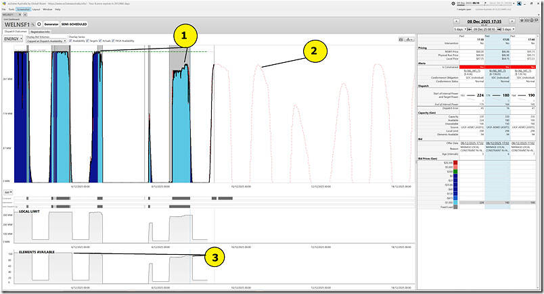The height and width of the screenshot is (294, 544).
Task: Click the favourite star icon
Action: point(522,20)
